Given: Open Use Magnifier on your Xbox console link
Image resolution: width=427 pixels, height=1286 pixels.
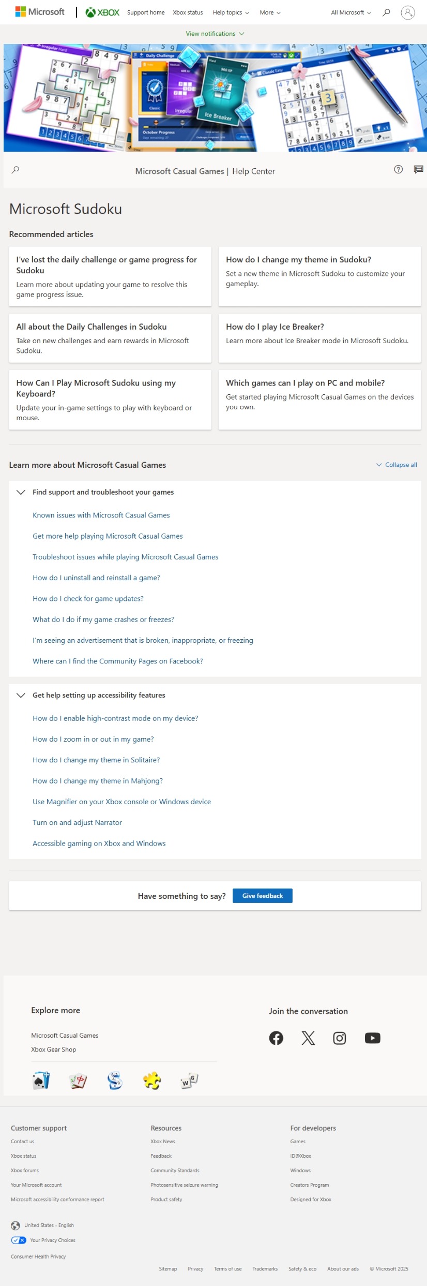Looking at the screenshot, I should (121, 802).
